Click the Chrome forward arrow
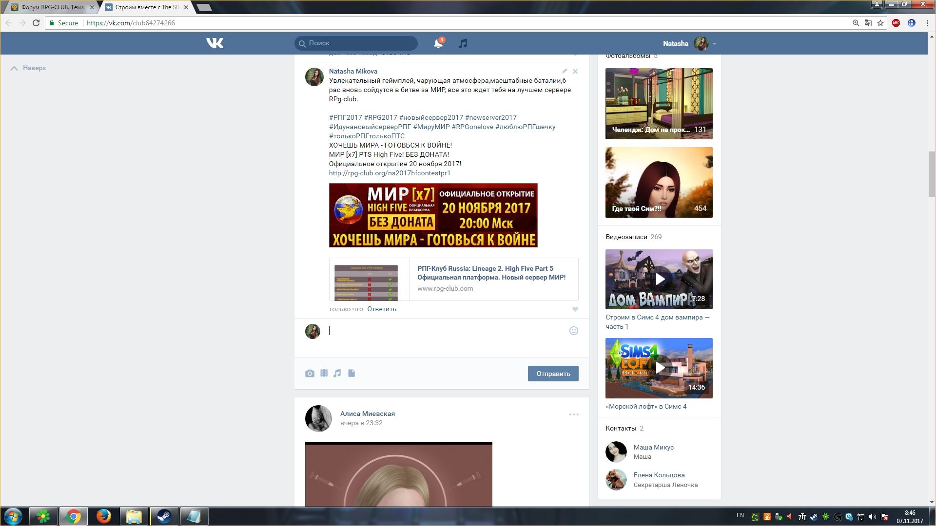 (22, 23)
